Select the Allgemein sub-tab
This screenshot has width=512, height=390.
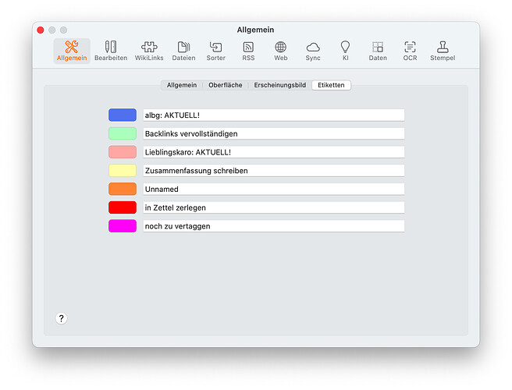tap(182, 85)
